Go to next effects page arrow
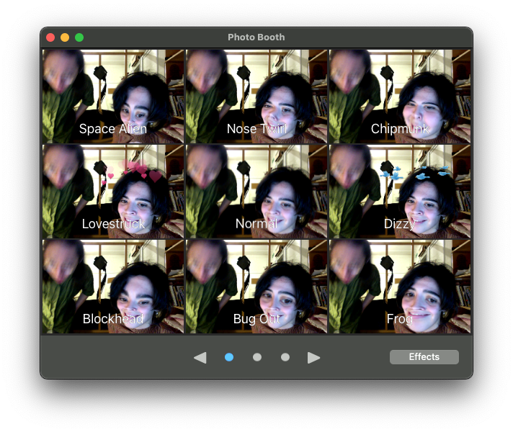 click(x=313, y=357)
